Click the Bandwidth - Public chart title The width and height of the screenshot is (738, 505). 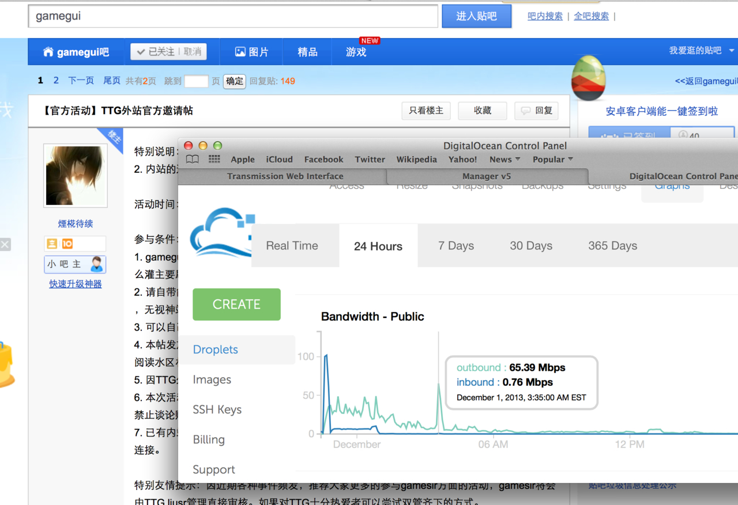point(372,316)
